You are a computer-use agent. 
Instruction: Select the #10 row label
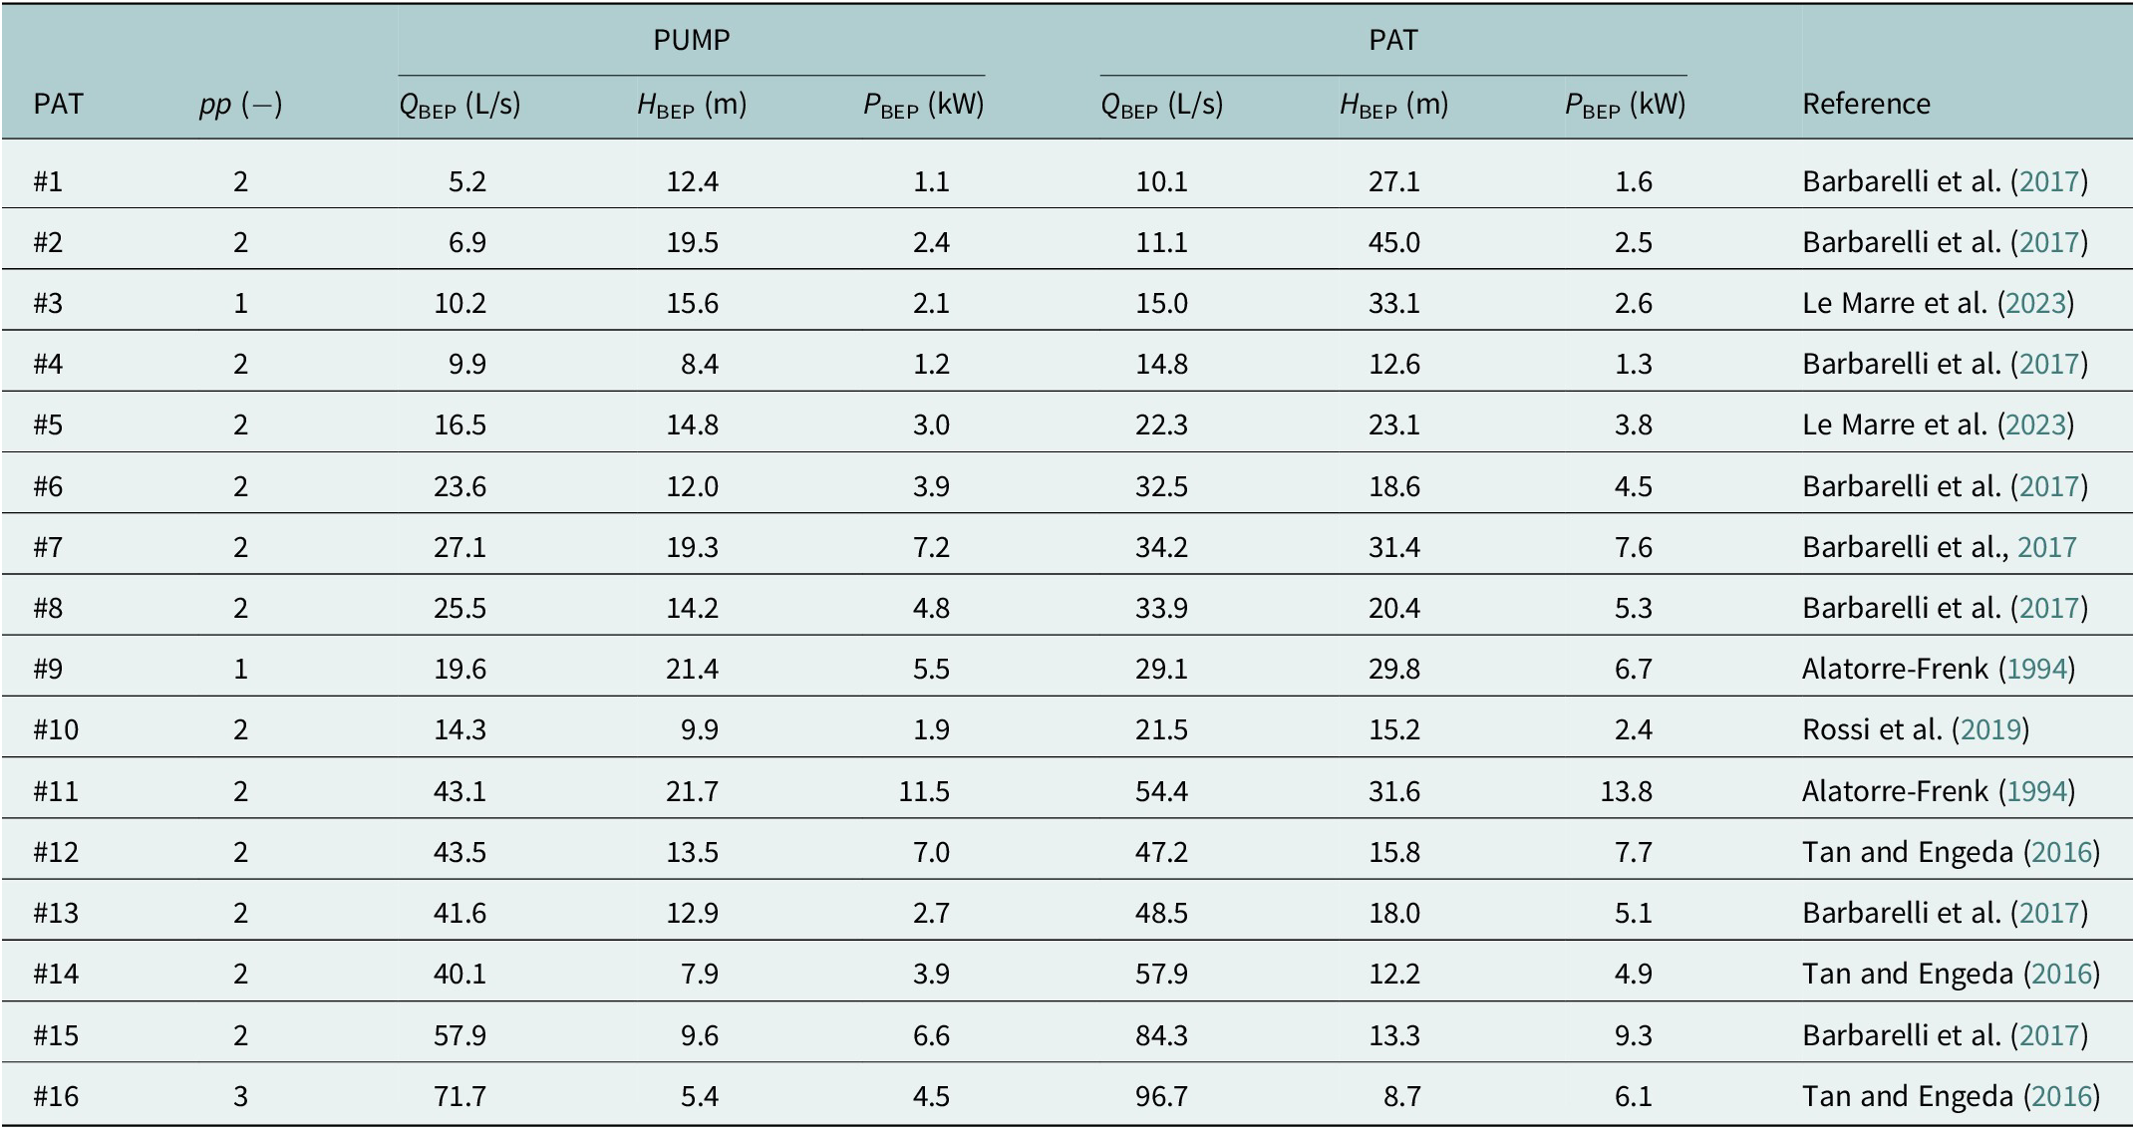(56, 729)
